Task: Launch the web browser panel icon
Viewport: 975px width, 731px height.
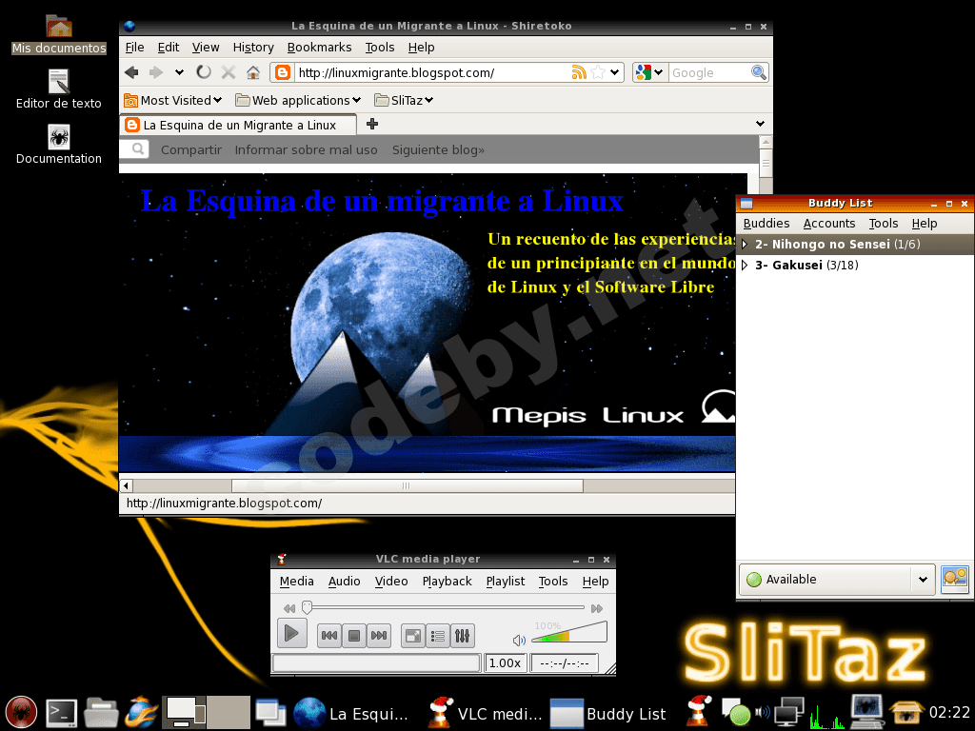Action: 141,712
